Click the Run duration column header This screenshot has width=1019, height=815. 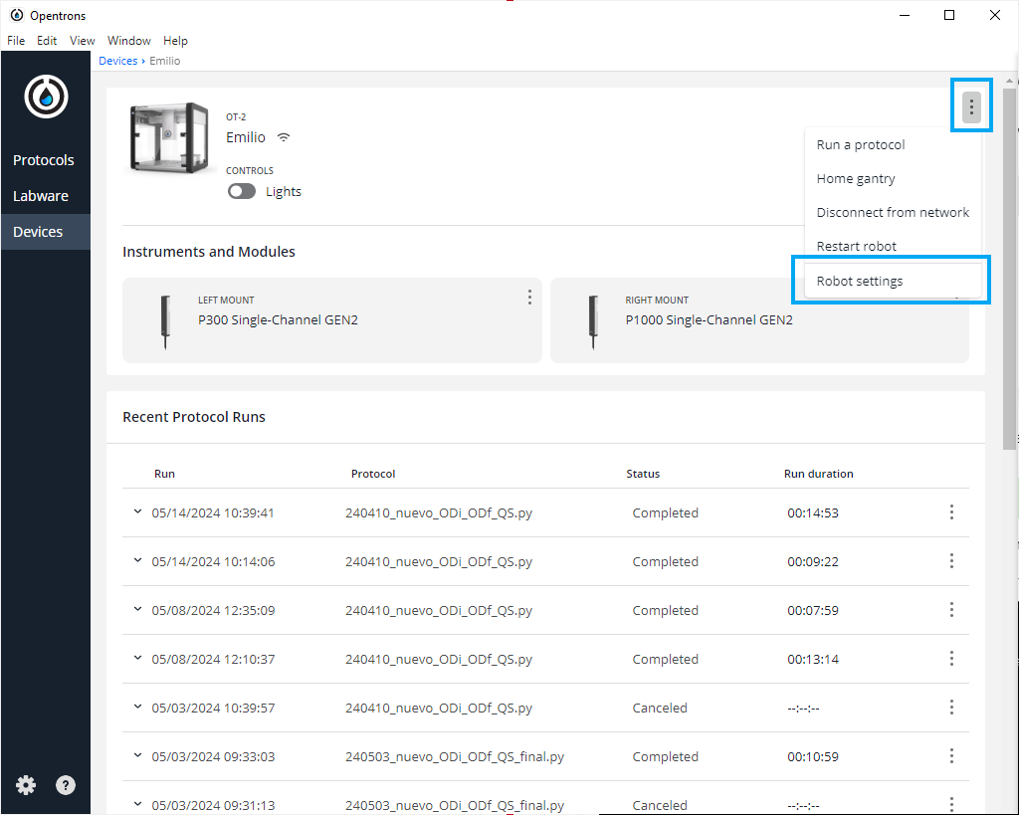(x=818, y=474)
